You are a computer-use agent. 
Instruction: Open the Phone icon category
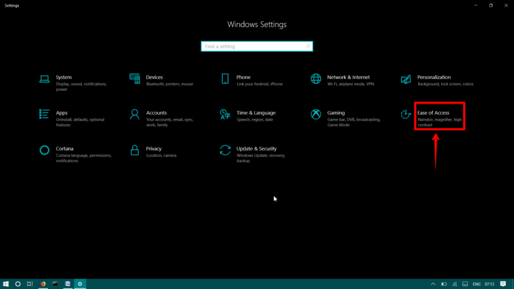225,79
